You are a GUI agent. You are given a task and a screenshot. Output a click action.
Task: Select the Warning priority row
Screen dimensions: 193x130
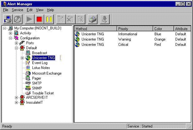tap(133, 39)
